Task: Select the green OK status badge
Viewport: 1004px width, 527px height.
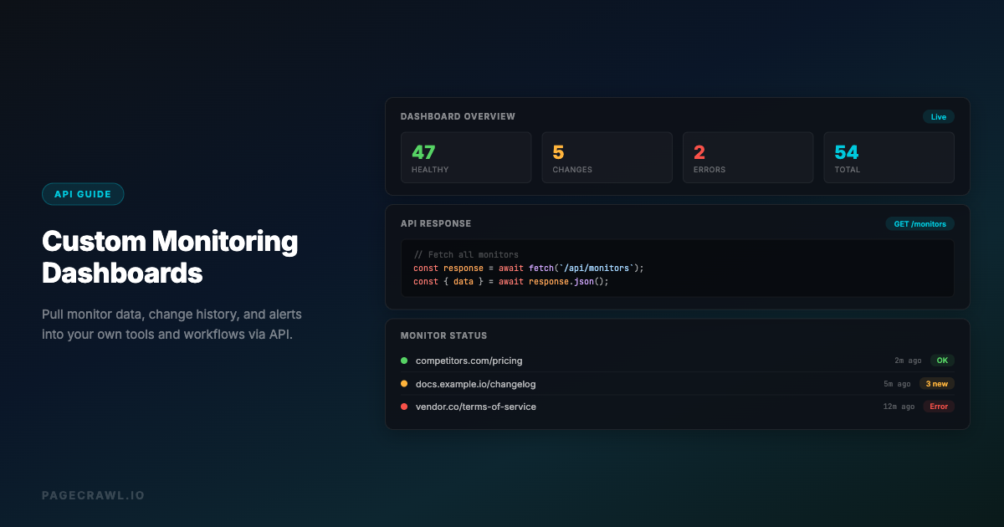Action: point(942,360)
